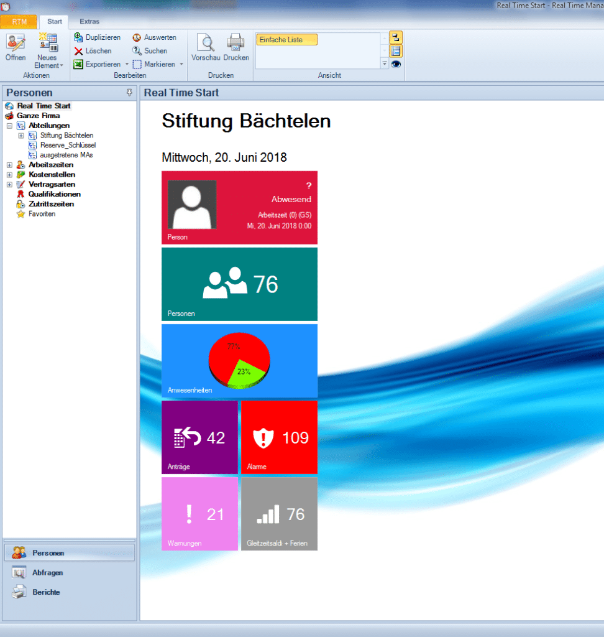
Task: Select Qualifikationen in the tree
Action: (x=55, y=194)
